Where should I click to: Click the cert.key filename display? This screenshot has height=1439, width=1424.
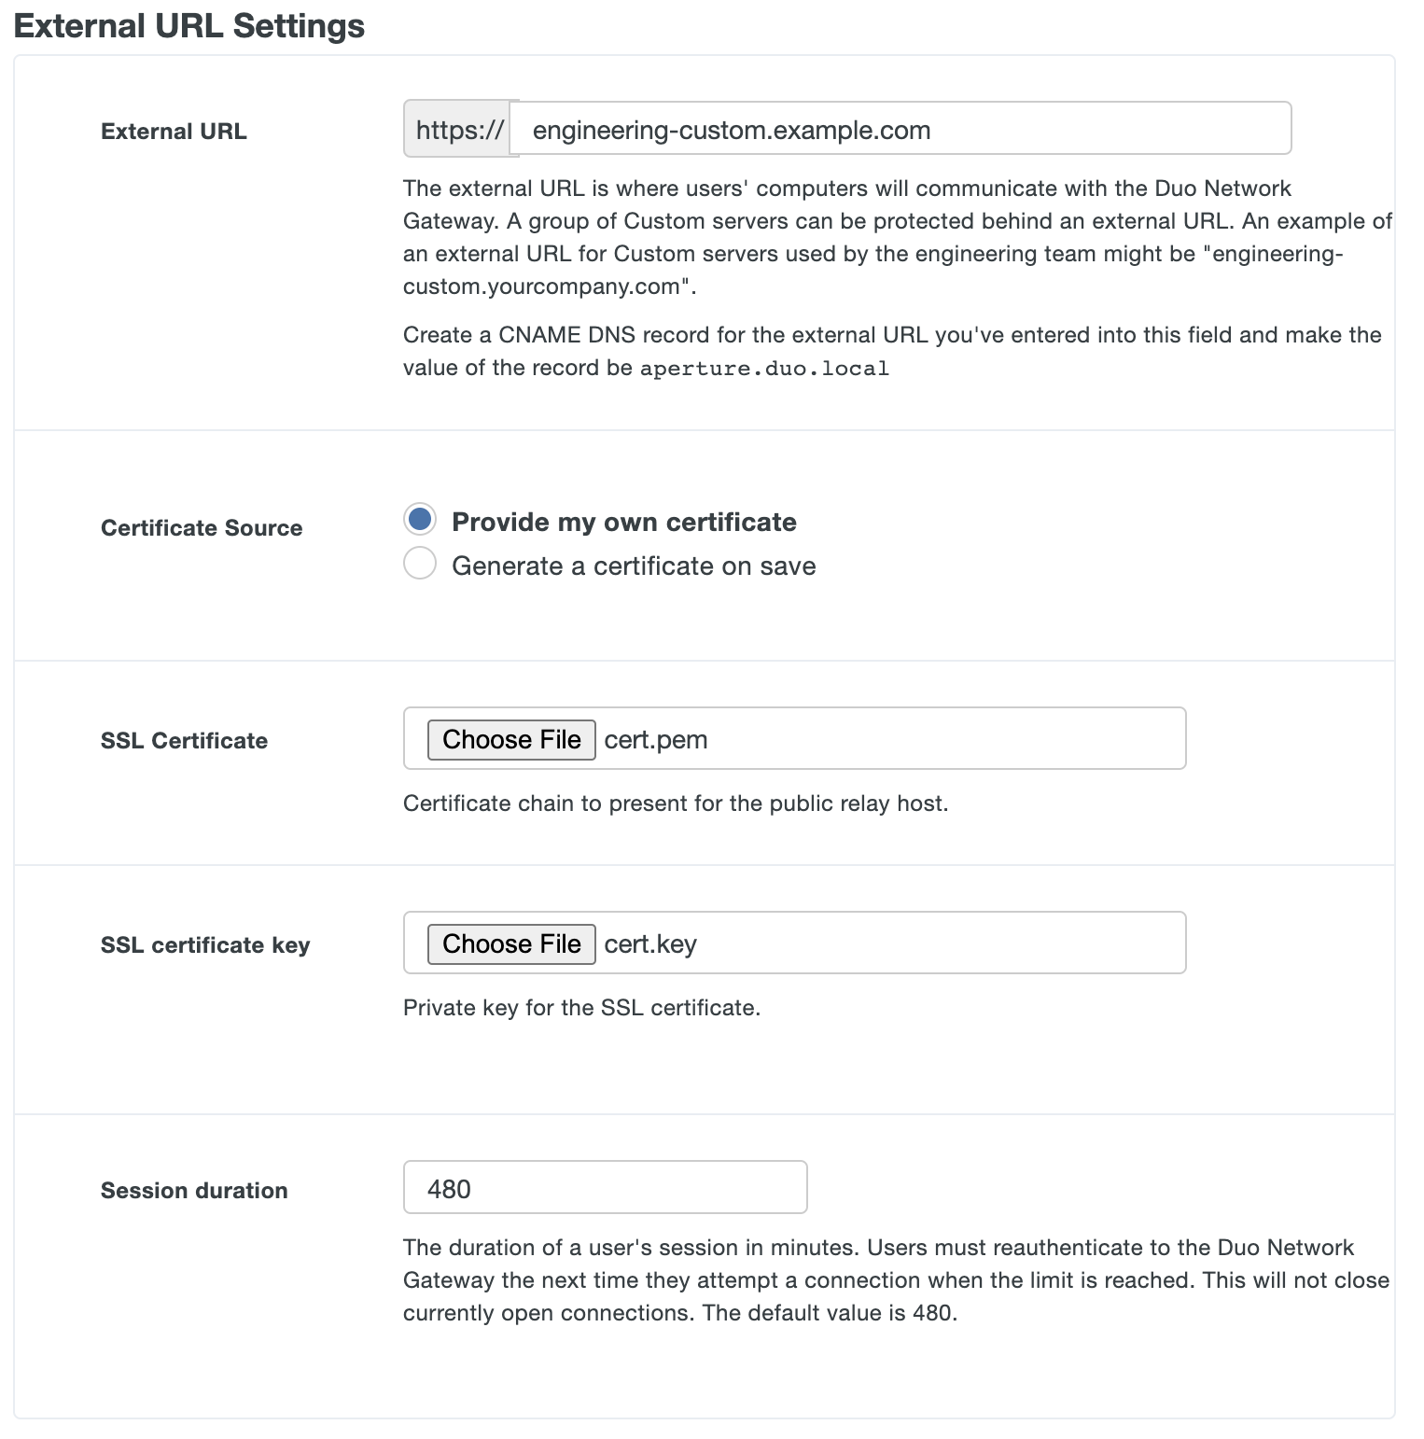point(649,943)
